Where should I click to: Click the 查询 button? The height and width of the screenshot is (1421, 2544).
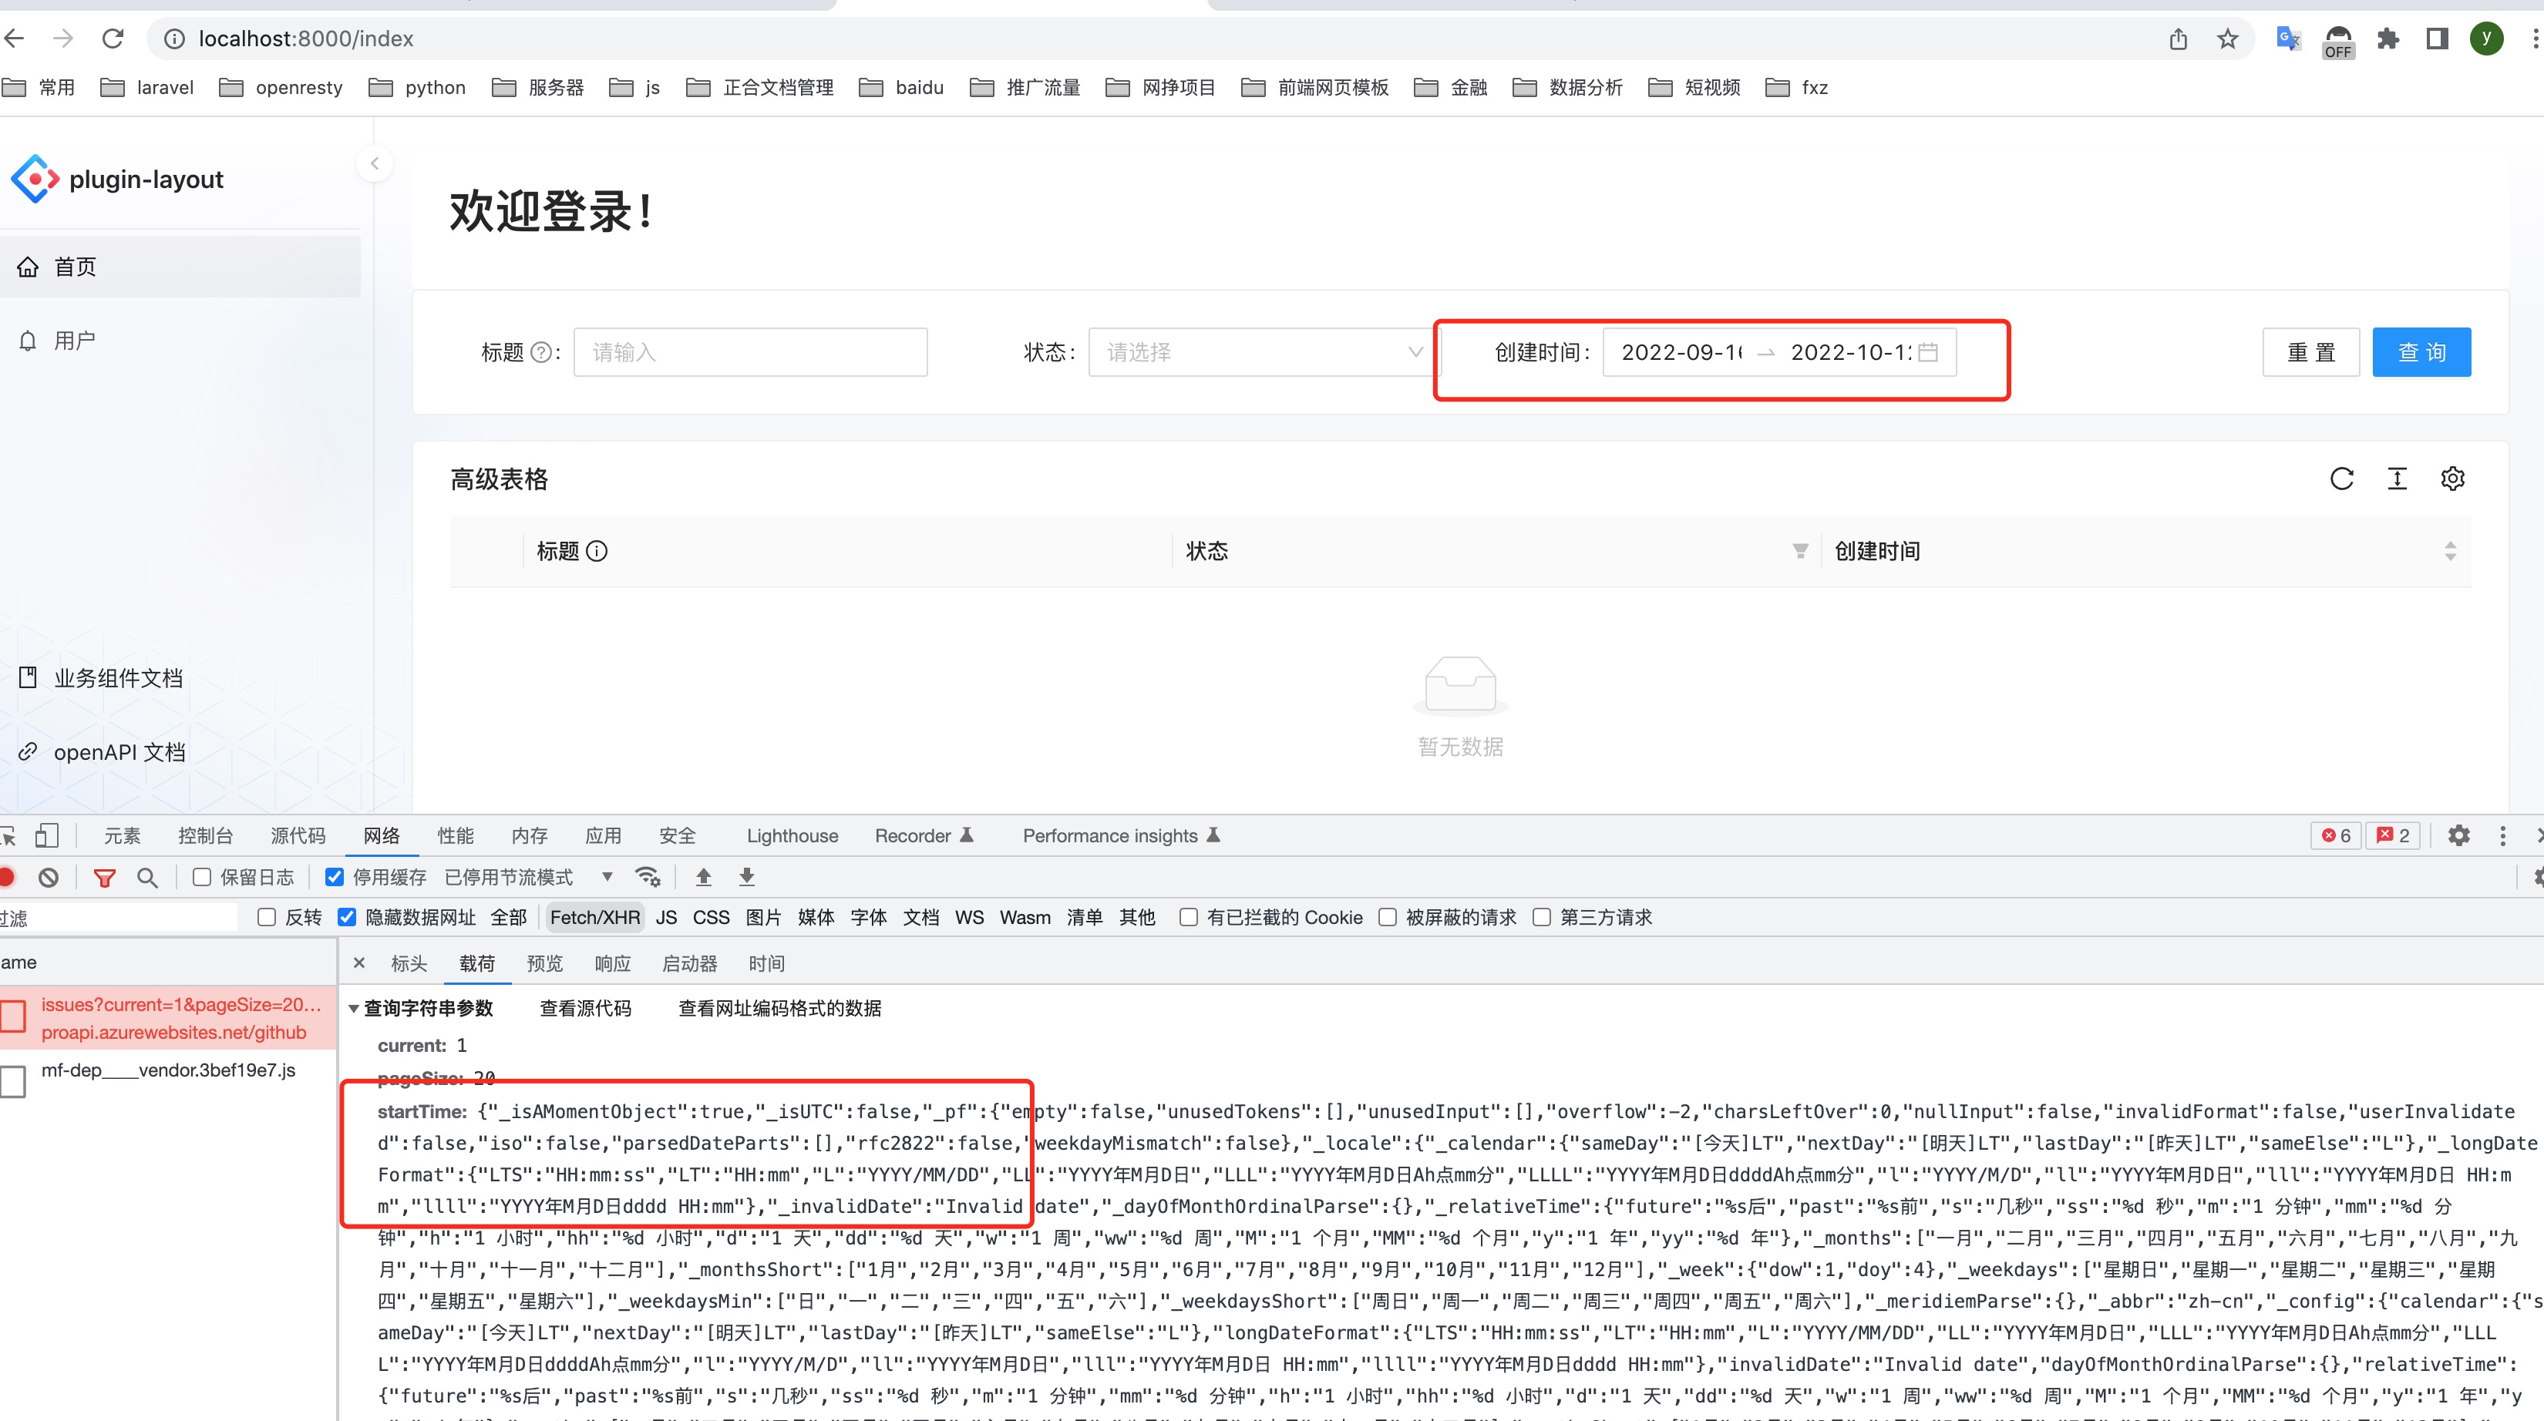pyautogui.click(x=2421, y=352)
